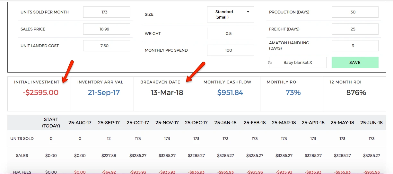Click the Amazon Handling (Days) input
The width and height of the screenshot is (393, 174).
coord(355,46)
